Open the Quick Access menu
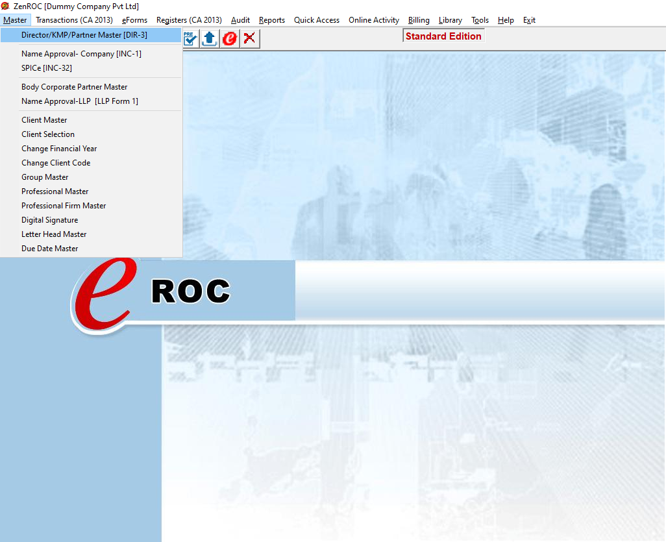666x542 pixels. pos(317,20)
